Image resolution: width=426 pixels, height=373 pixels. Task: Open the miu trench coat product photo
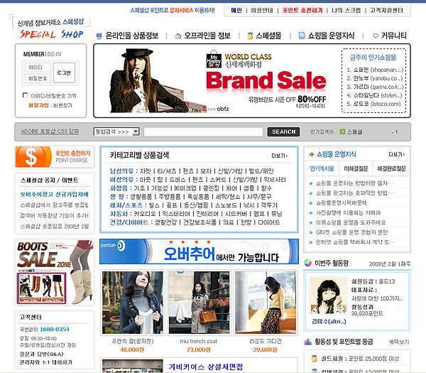pyautogui.click(x=199, y=303)
